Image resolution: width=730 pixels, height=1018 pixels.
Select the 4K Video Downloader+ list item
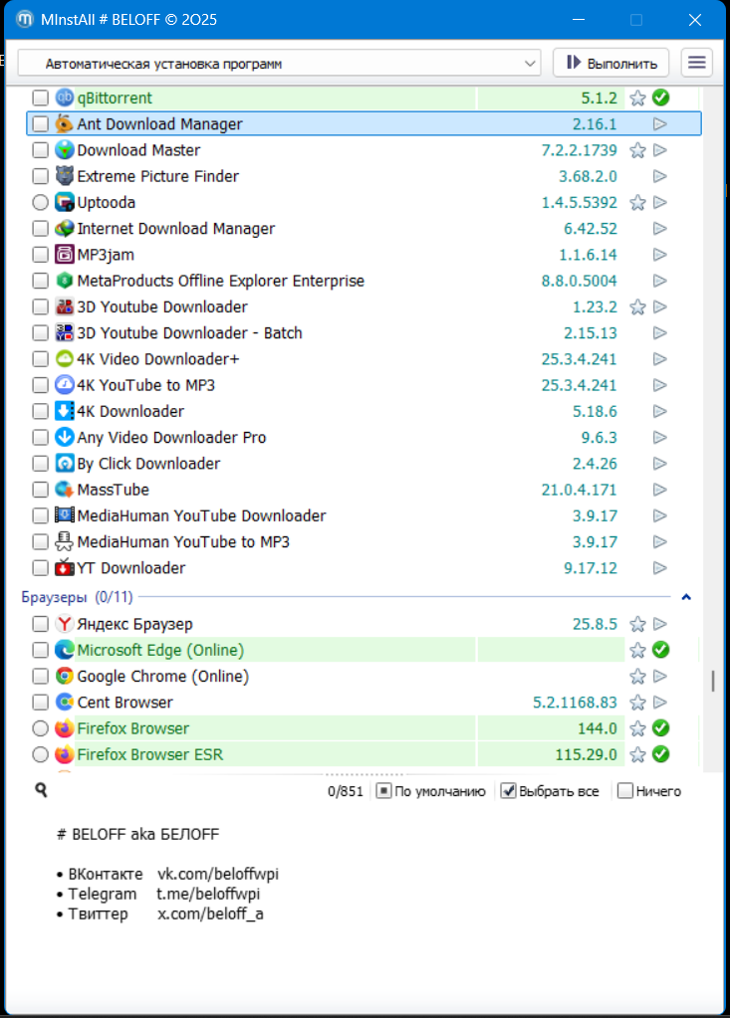pyautogui.click(x=158, y=359)
